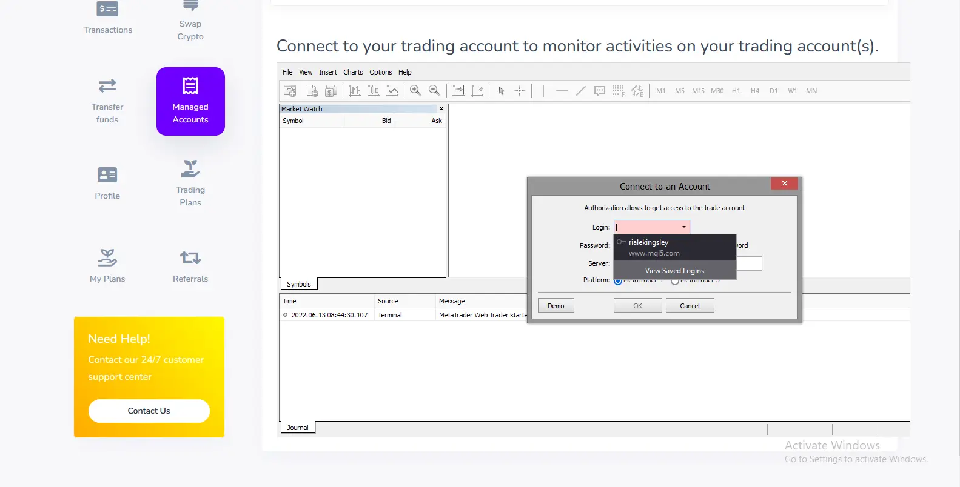Image resolution: width=960 pixels, height=487 pixels.
Task: Select the crosshair tool
Action: (520, 91)
